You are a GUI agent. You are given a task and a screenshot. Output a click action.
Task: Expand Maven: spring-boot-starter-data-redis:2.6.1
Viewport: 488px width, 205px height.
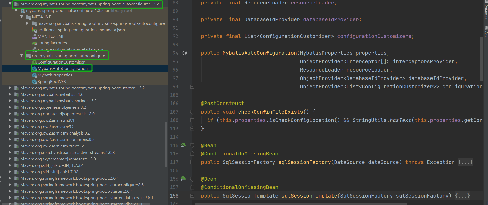[10, 198]
